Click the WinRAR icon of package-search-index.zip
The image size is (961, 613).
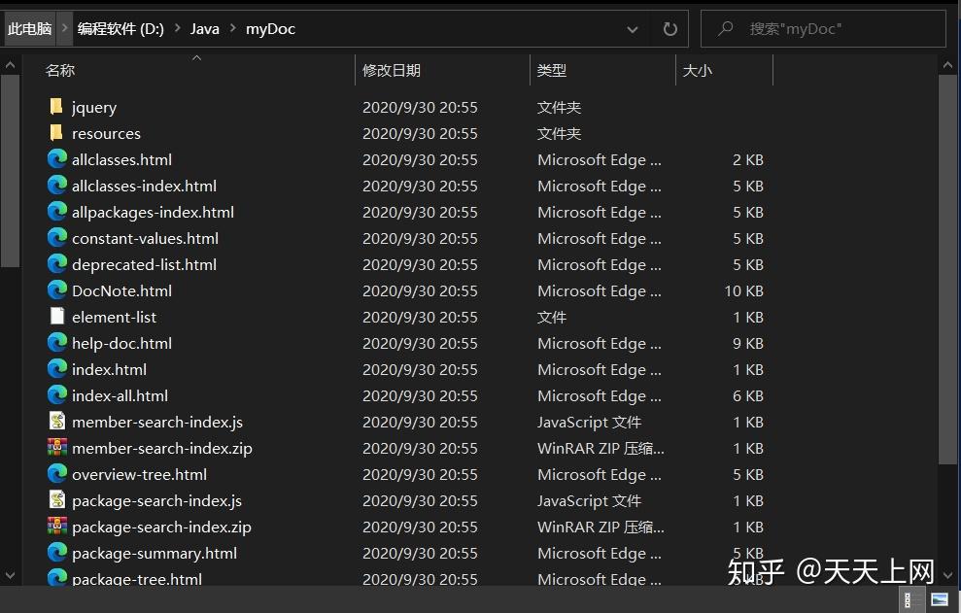[57, 526]
